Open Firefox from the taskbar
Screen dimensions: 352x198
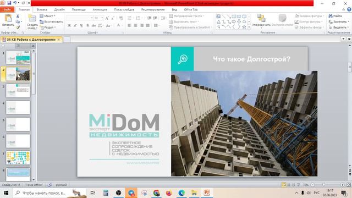169,193
